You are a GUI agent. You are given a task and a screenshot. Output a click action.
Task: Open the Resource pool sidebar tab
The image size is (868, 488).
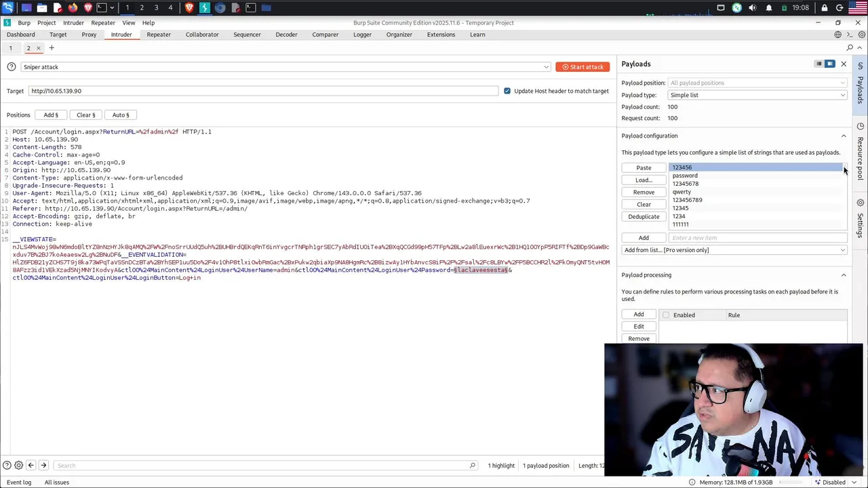(x=861, y=152)
